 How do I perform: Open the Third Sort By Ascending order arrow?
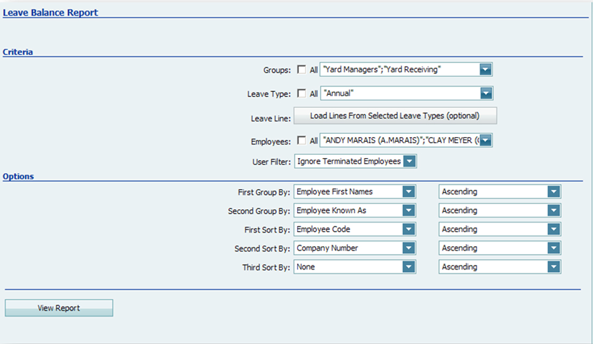(554, 267)
